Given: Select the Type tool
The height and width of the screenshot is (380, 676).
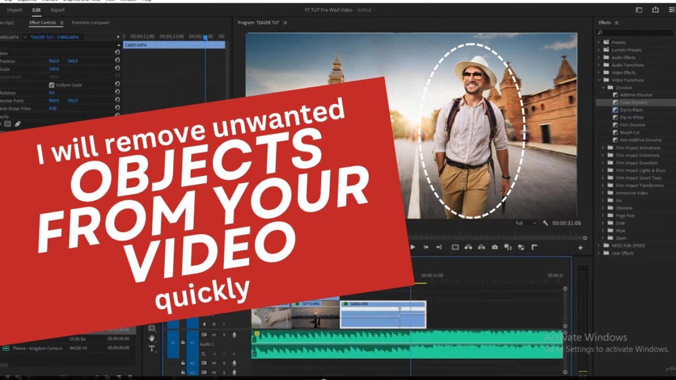Looking at the screenshot, I should 152,349.
